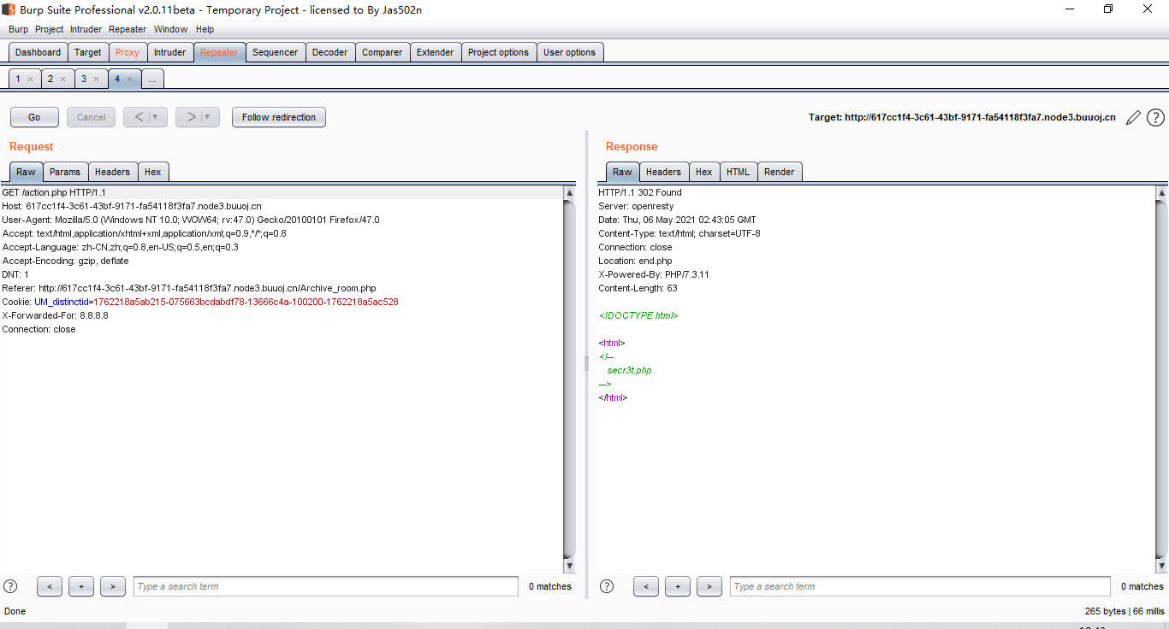Click request search help icon

(10, 586)
